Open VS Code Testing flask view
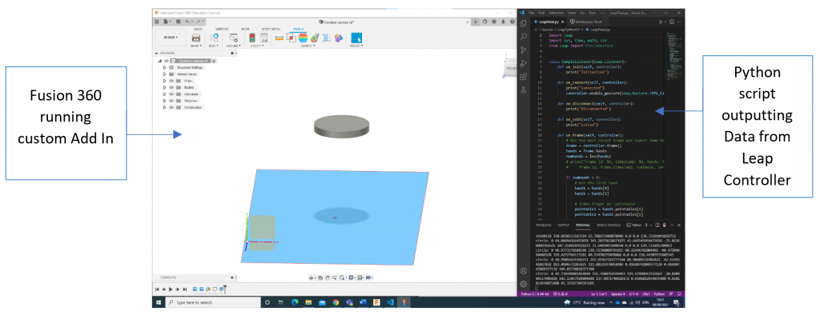This screenshot has width=820, height=323. tap(524, 90)
